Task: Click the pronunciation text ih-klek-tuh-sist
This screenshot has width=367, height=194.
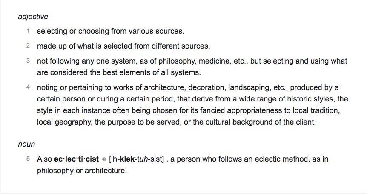Action: point(137,159)
